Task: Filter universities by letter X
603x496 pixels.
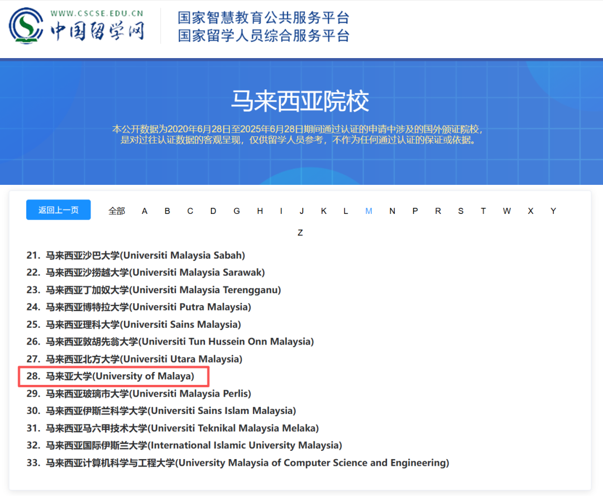Action: click(530, 211)
